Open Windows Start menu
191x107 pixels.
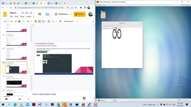pyautogui.click(x=3, y=104)
